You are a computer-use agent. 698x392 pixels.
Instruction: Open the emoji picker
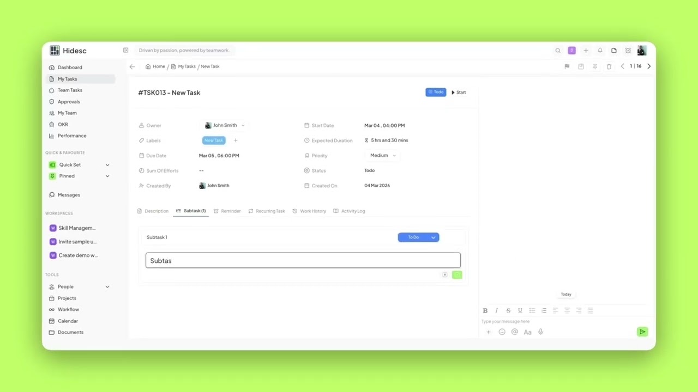(502, 332)
